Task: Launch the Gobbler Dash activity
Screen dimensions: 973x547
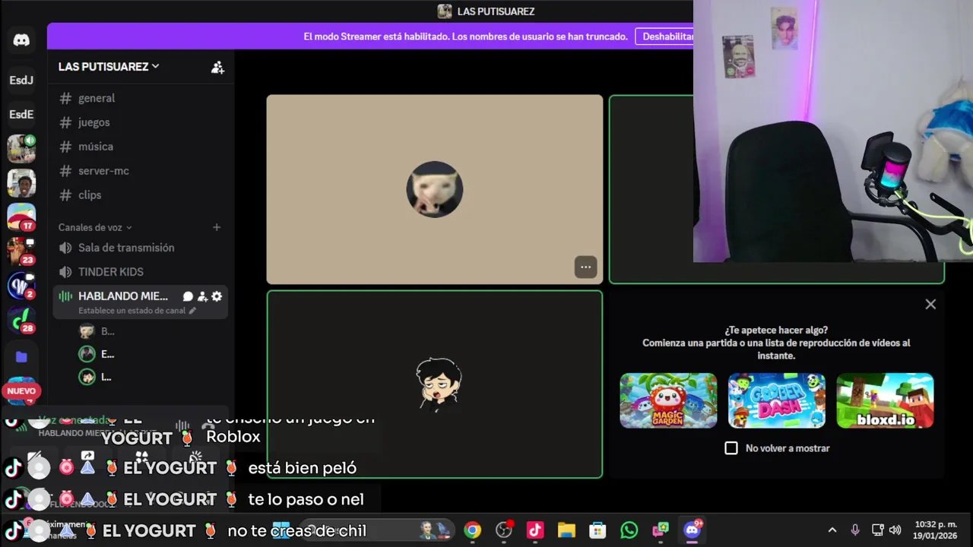Action: 777,400
